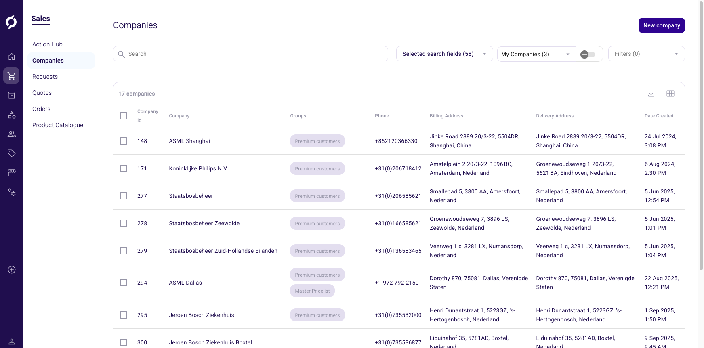Open the shapes catalog icon in rail
The height and width of the screenshot is (348, 704).
pyautogui.click(x=12, y=115)
